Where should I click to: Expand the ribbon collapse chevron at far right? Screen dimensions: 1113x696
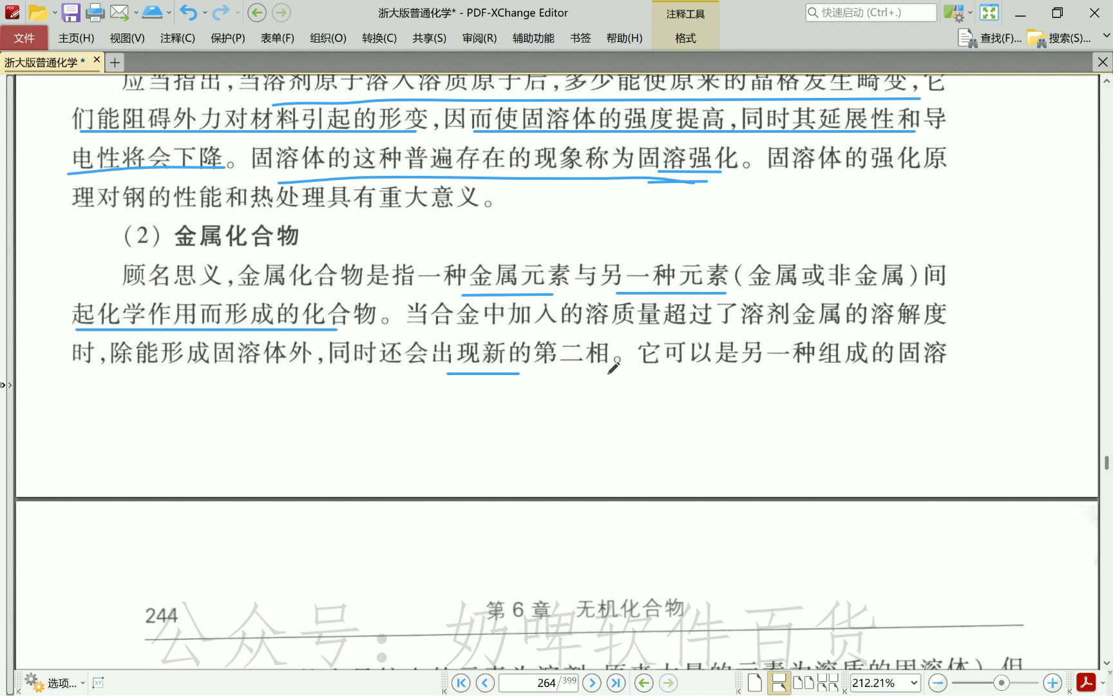(1107, 35)
